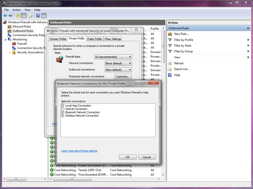
Task: Click OK in Protected Network Connections dialog
Action: [x=128, y=157]
